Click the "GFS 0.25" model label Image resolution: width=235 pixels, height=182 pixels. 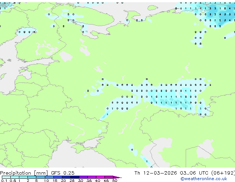(x=63, y=173)
